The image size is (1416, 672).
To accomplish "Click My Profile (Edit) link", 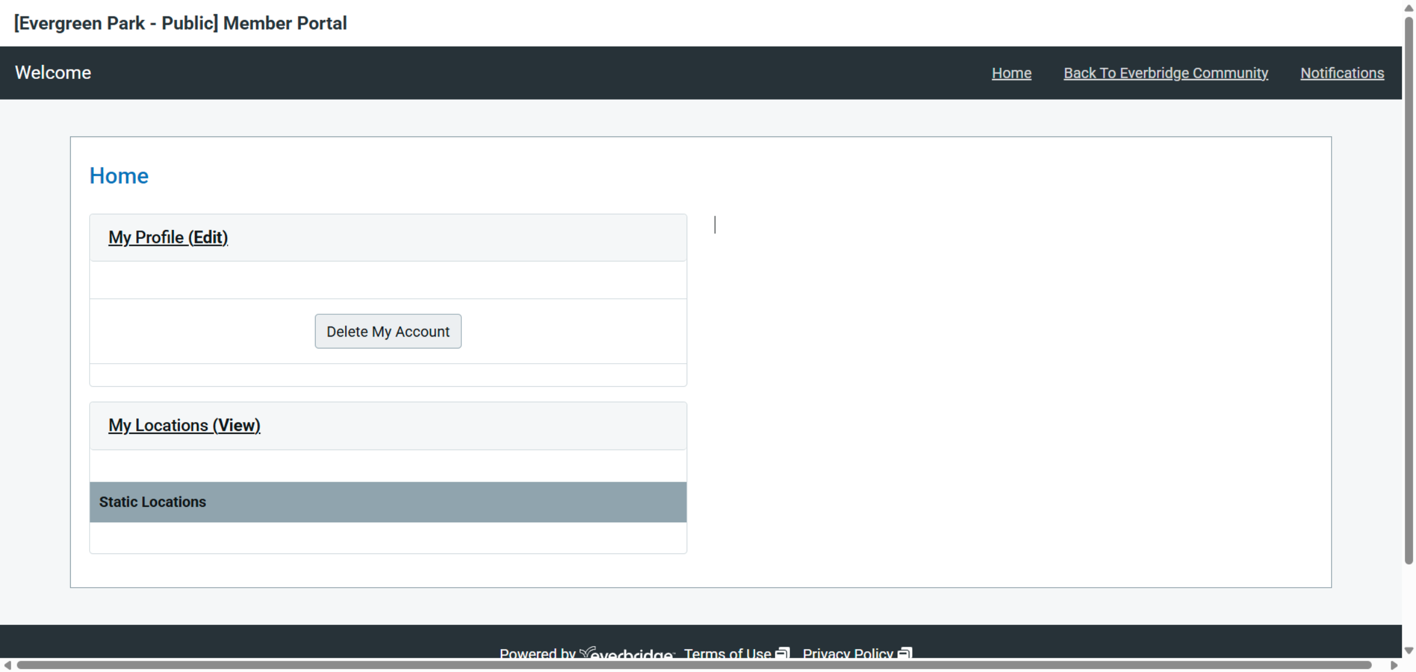I will [168, 237].
